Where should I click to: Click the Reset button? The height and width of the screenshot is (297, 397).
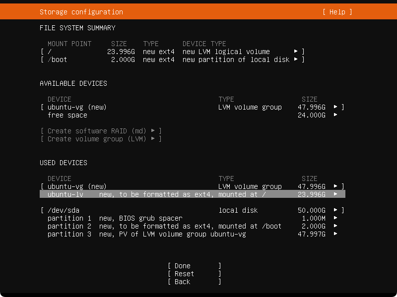[x=195, y=274]
